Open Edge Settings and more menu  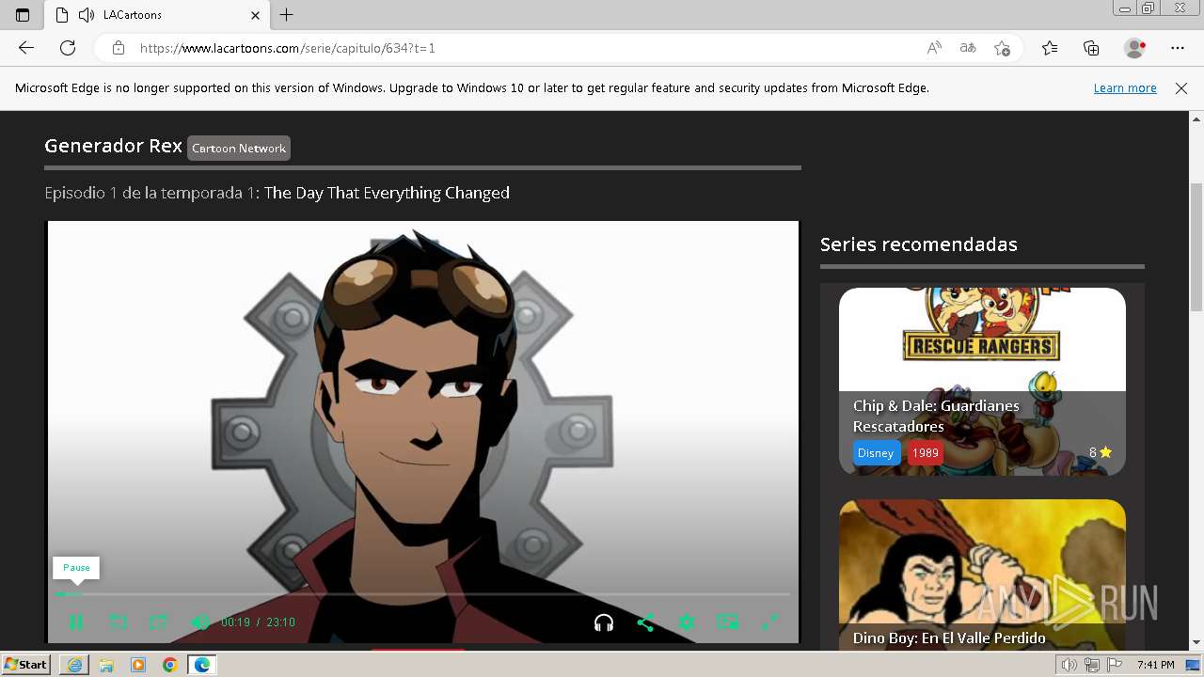pyautogui.click(x=1178, y=48)
